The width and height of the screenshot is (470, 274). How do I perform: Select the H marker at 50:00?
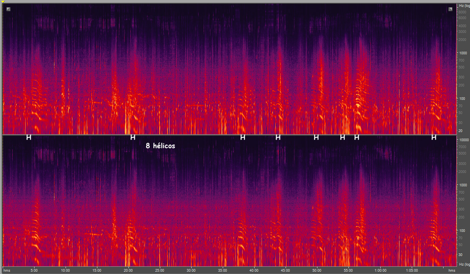click(316, 137)
